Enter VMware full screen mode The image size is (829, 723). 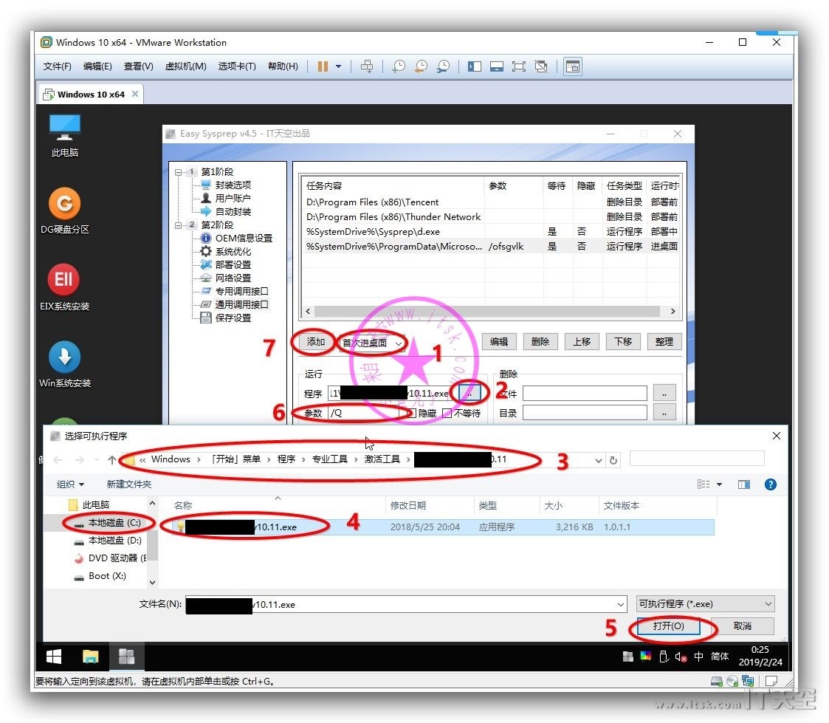coord(519,66)
